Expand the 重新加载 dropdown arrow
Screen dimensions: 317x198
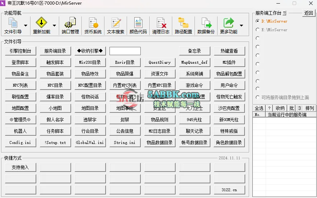pyautogui.click(x=54, y=25)
